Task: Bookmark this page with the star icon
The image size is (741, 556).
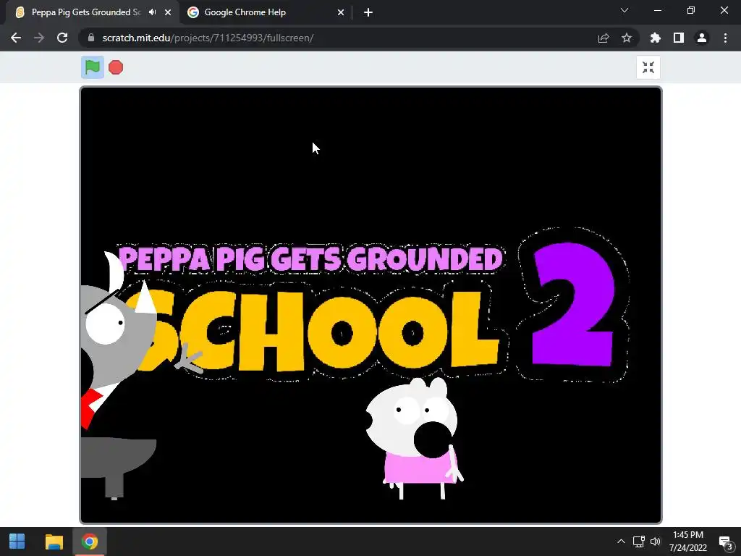Action: pos(627,38)
